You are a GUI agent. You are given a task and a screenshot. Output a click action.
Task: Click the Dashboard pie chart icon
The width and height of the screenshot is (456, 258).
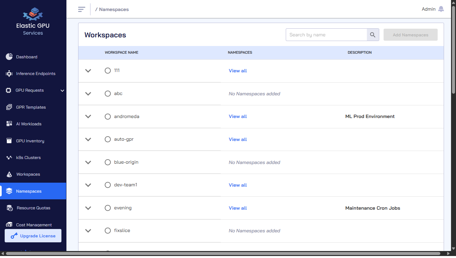pos(9,57)
